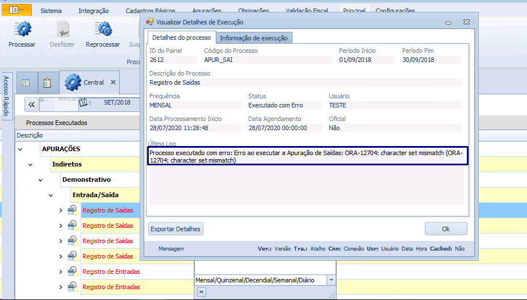The height and width of the screenshot is (300, 527).
Task: Select the first Registro de Entradas row
Action: click(111, 272)
